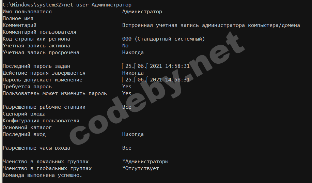
Task: Click the '*Администраторы' local group value
Action: click(x=145, y=162)
